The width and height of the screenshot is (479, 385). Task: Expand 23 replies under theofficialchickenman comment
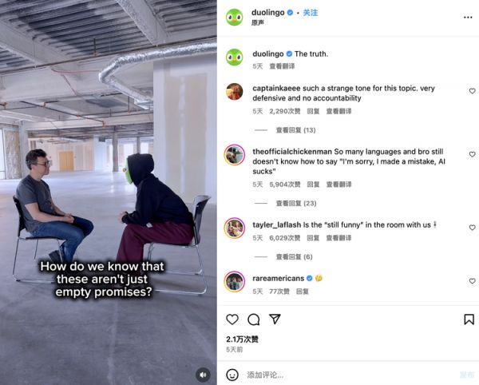click(x=296, y=203)
